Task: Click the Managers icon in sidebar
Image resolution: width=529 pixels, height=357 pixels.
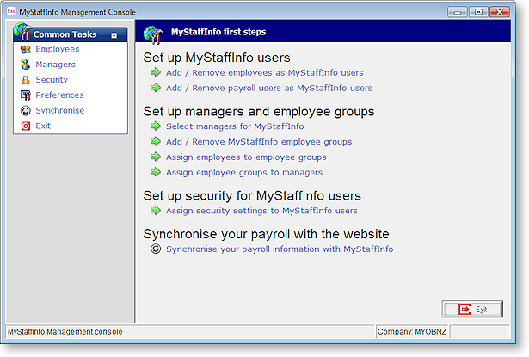Action: pyautogui.click(x=27, y=65)
